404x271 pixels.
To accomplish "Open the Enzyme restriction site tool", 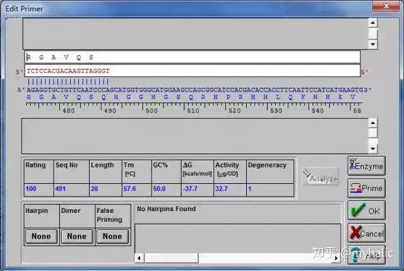I will (x=366, y=166).
